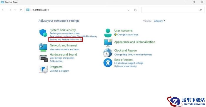Open Hardware and Sound
This screenshot has height=107, width=206.
point(63,55)
